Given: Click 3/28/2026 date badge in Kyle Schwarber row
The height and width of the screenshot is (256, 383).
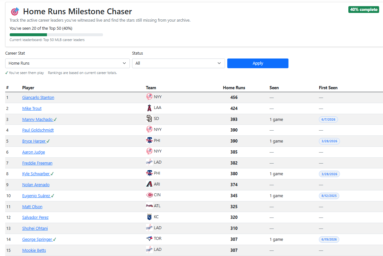Looking at the screenshot, I should click(x=329, y=174).
